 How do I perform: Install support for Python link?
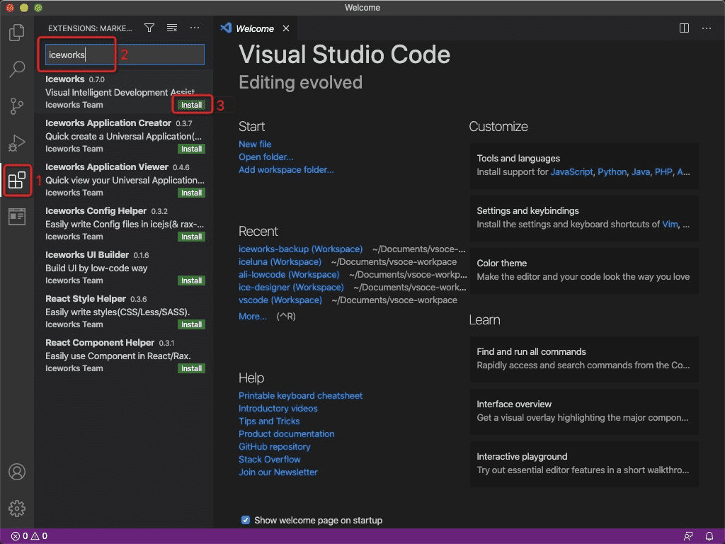coord(612,172)
